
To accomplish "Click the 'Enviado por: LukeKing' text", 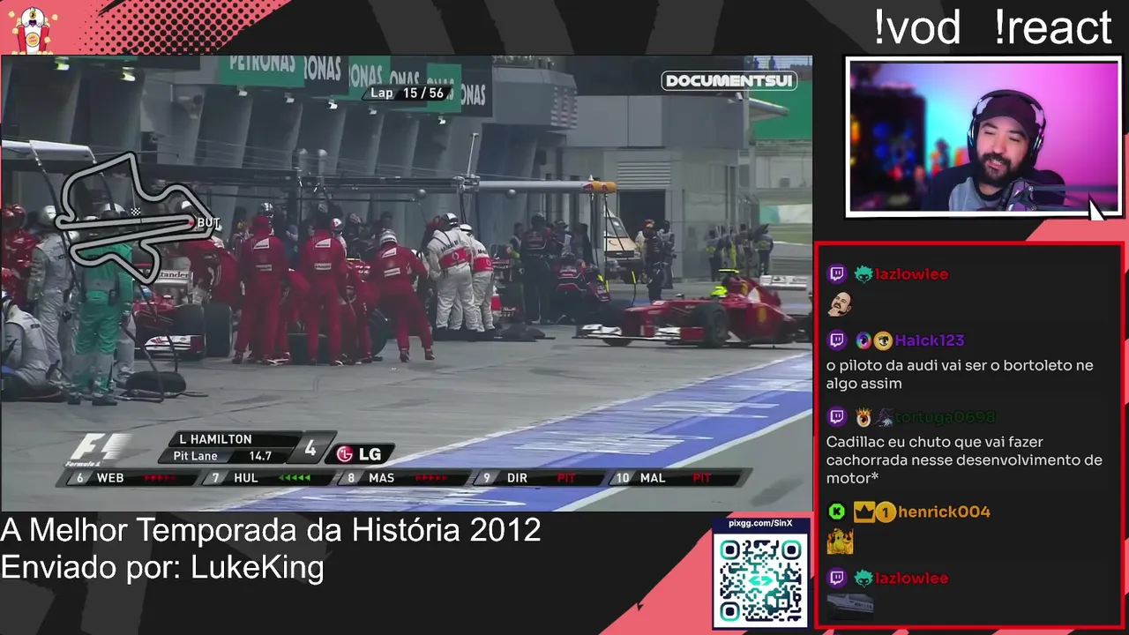I will (x=162, y=566).
